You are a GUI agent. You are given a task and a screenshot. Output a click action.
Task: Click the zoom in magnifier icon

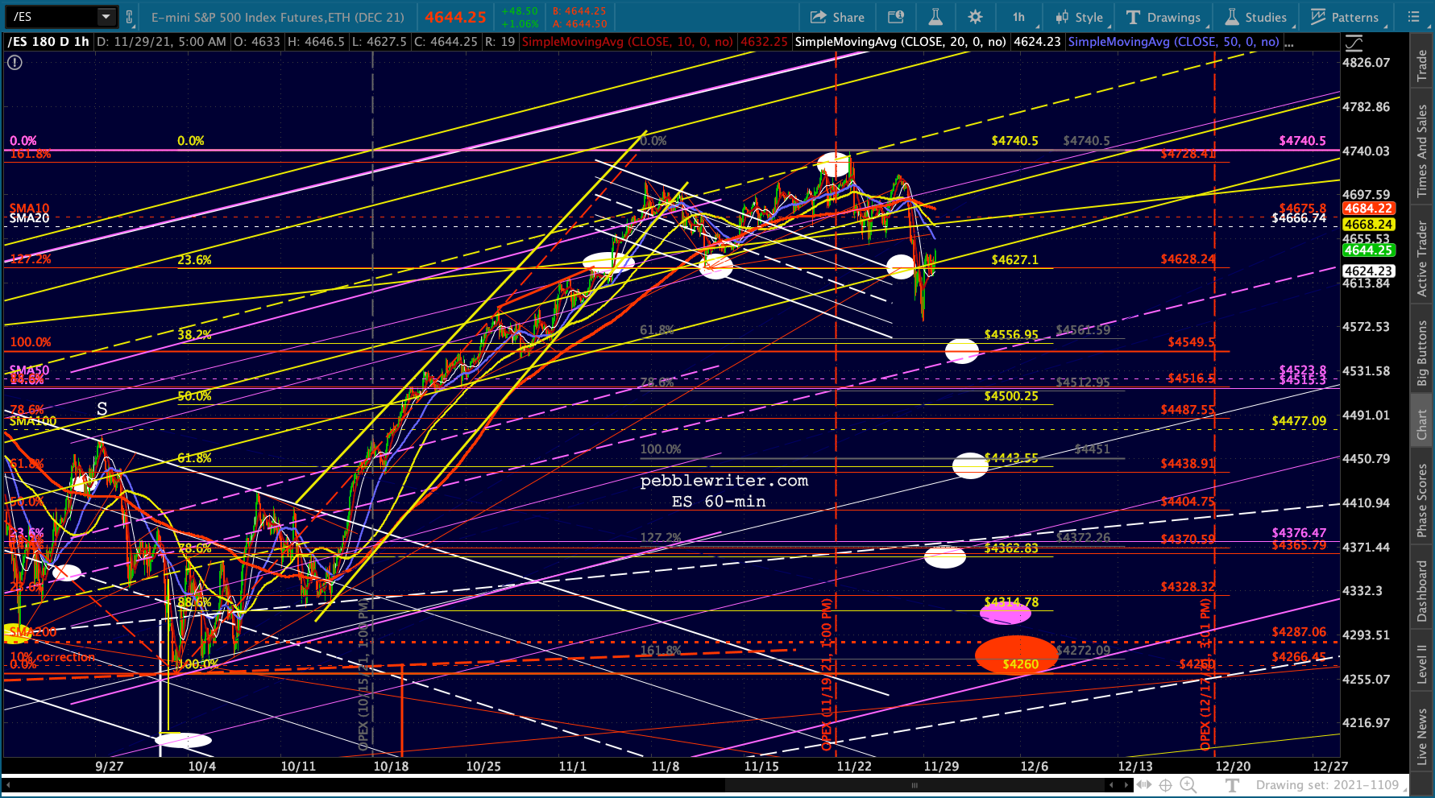(x=1188, y=785)
